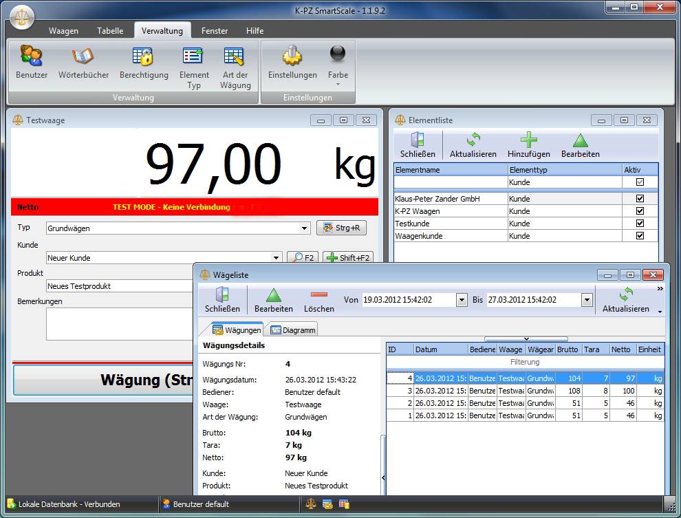Toggle Aktiv for Testkunde

tap(640, 223)
